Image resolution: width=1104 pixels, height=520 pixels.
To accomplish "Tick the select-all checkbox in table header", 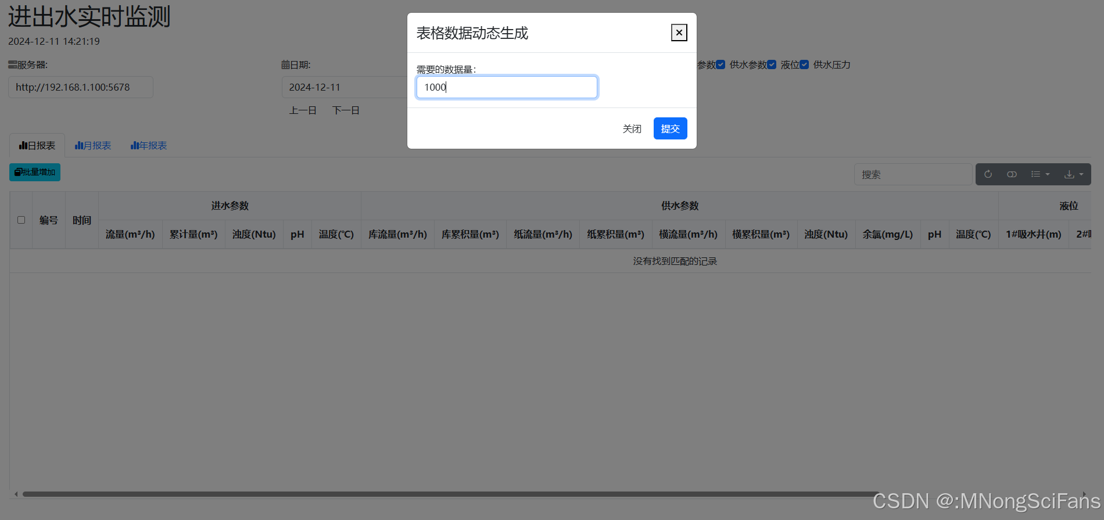I will (x=21, y=220).
